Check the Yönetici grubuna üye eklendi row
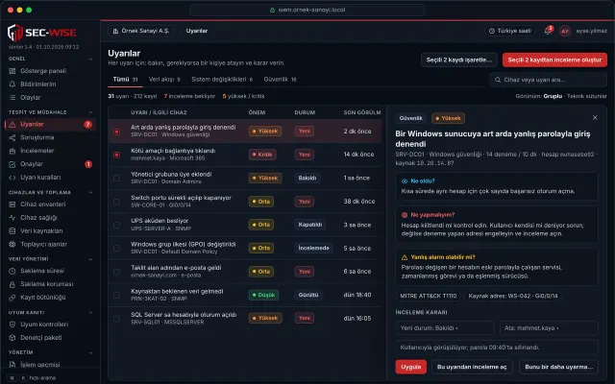Viewport: 615px width, 384px height. tap(116, 179)
